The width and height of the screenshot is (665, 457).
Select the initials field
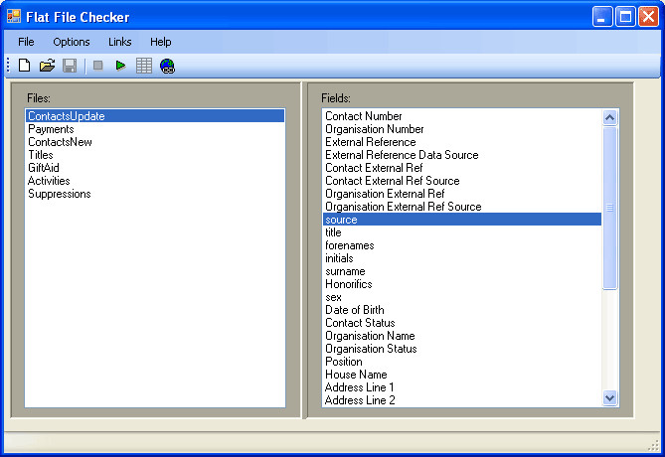(x=462, y=258)
